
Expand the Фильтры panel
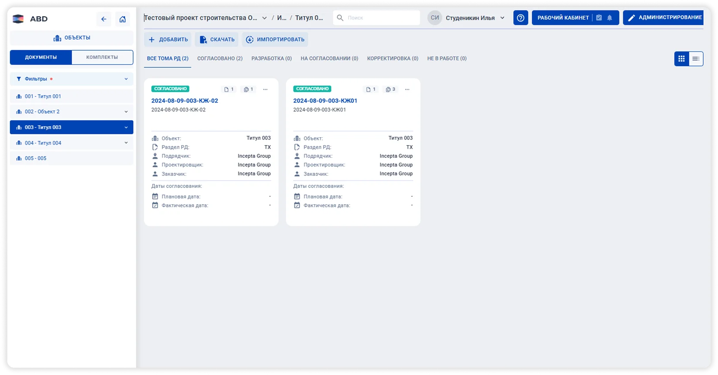coord(126,79)
